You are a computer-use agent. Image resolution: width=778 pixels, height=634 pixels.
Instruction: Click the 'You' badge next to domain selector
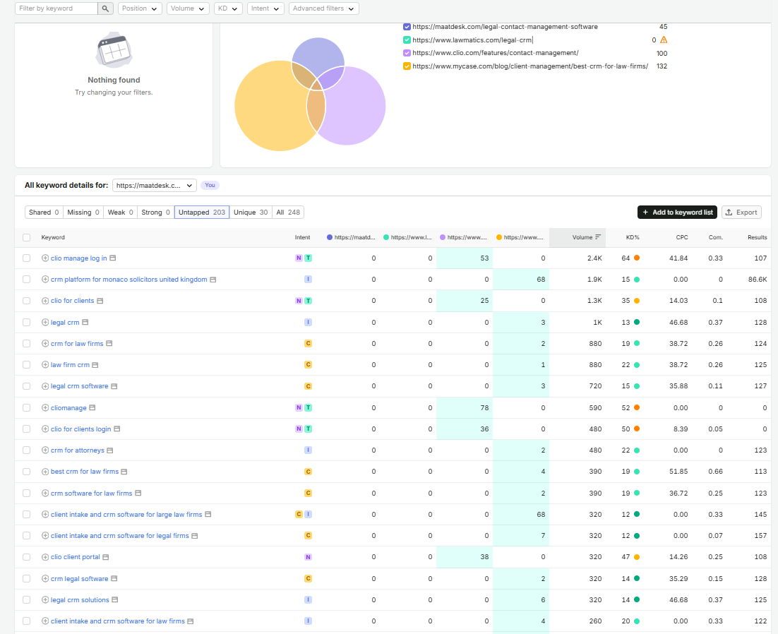click(x=210, y=185)
